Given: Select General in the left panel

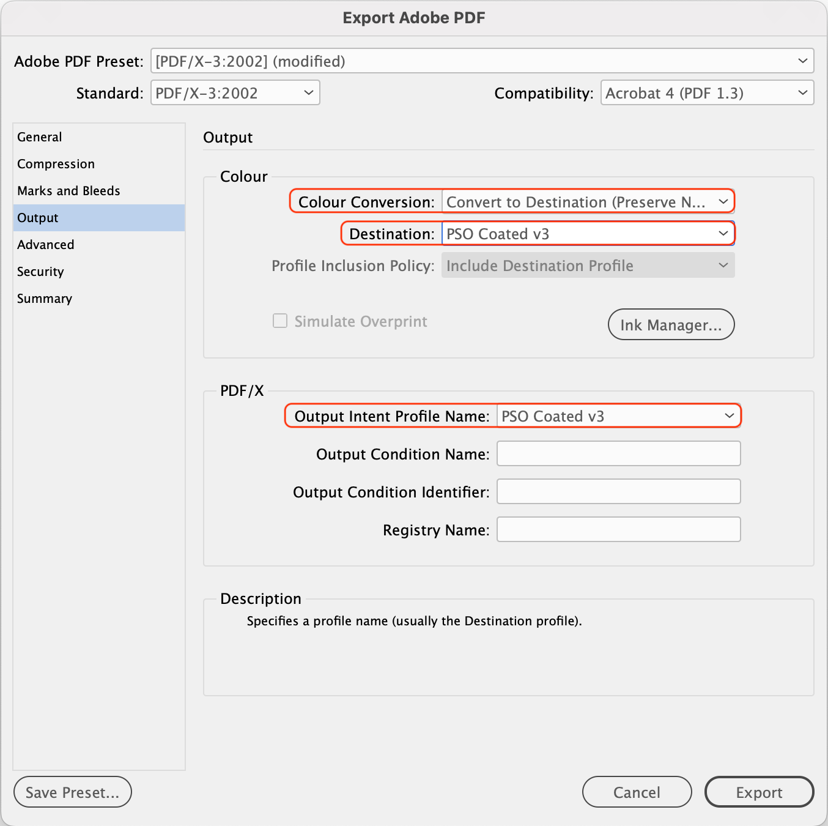Looking at the screenshot, I should click(x=40, y=137).
